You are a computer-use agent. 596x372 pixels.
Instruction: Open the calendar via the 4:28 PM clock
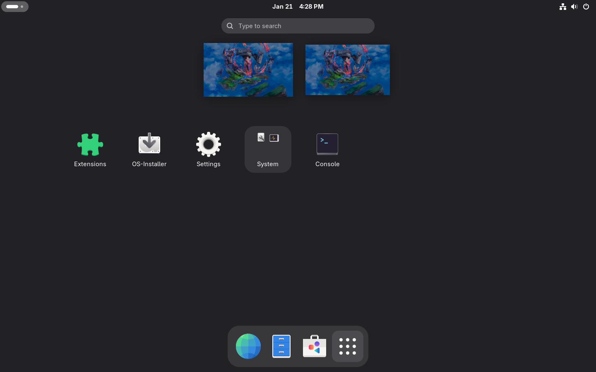(x=311, y=7)
